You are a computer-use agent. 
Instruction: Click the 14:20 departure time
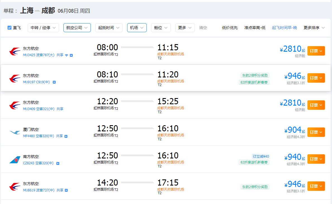pyautogui.click(x=107, y=182)
